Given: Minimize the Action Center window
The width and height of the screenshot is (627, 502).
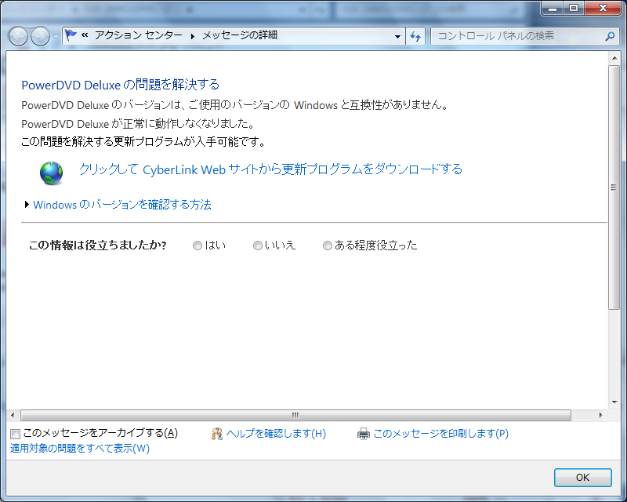Looking at the screenshot, I should (553, 8).
